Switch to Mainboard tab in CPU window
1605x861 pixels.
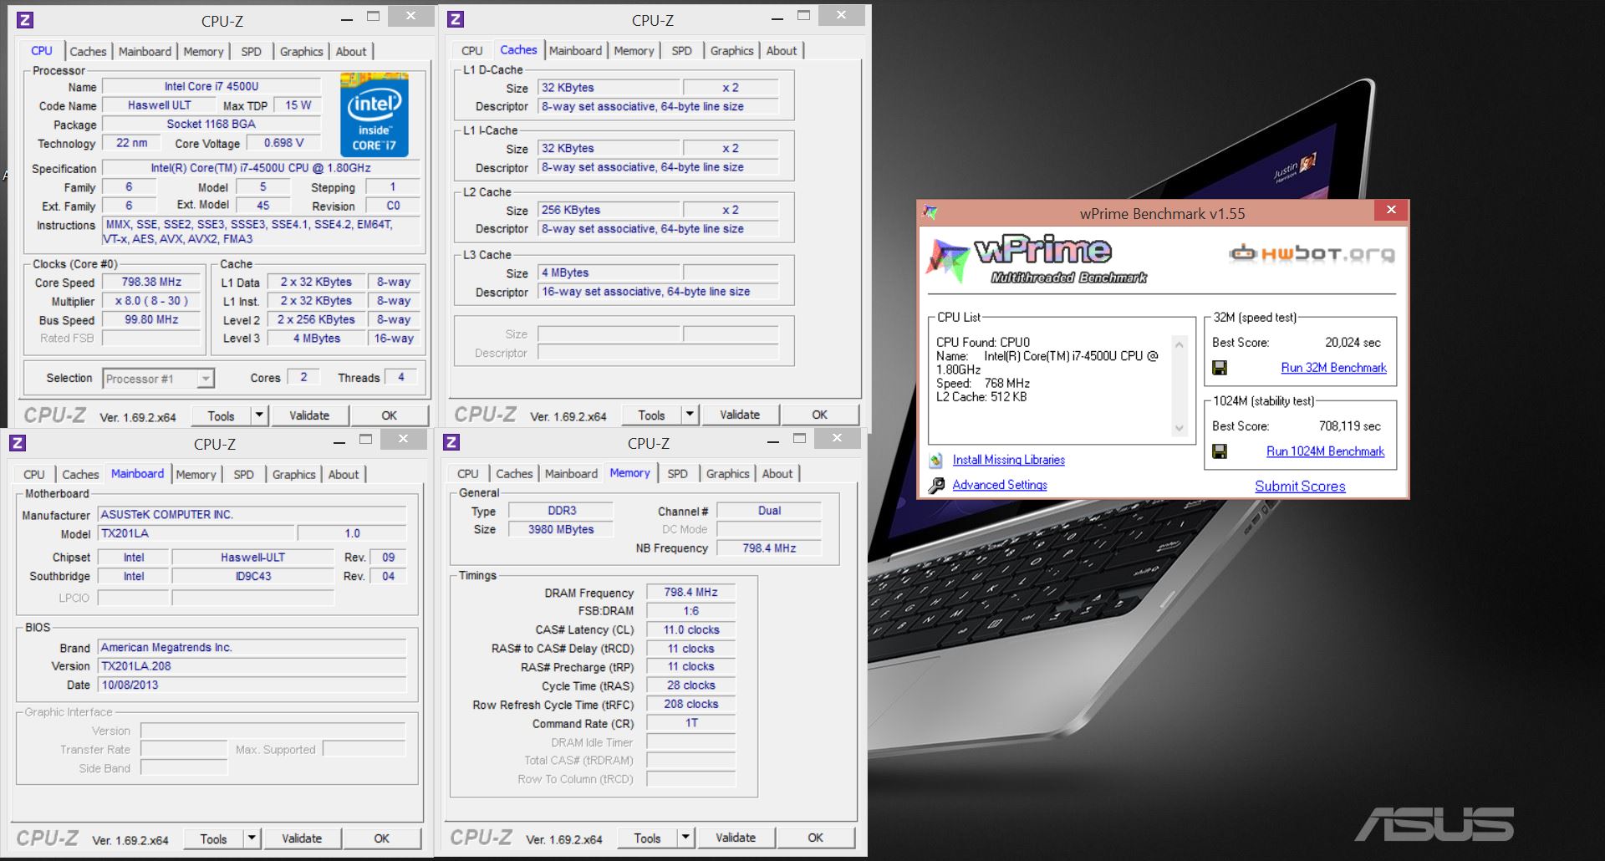coord(145,51)
